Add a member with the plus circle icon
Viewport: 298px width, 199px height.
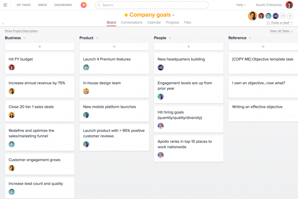pos(290,16)
